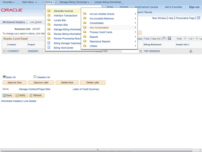Click the Approve Later button
Viewport: 202px width, 152px height.
pos(41,82)
